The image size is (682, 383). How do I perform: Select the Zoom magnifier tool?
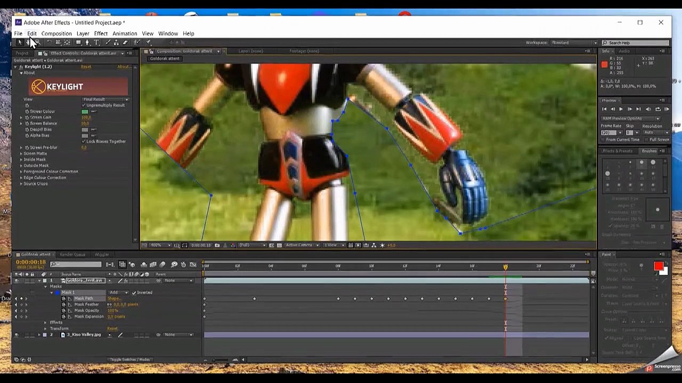[x=38, y=43]
